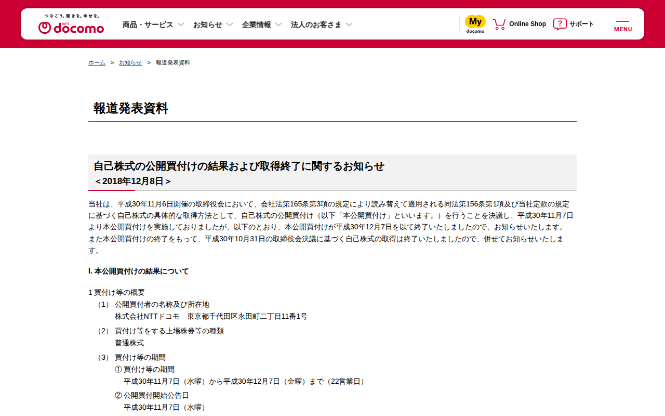
Task: Open the 企業情報 menu
Action: coord(257,24)
